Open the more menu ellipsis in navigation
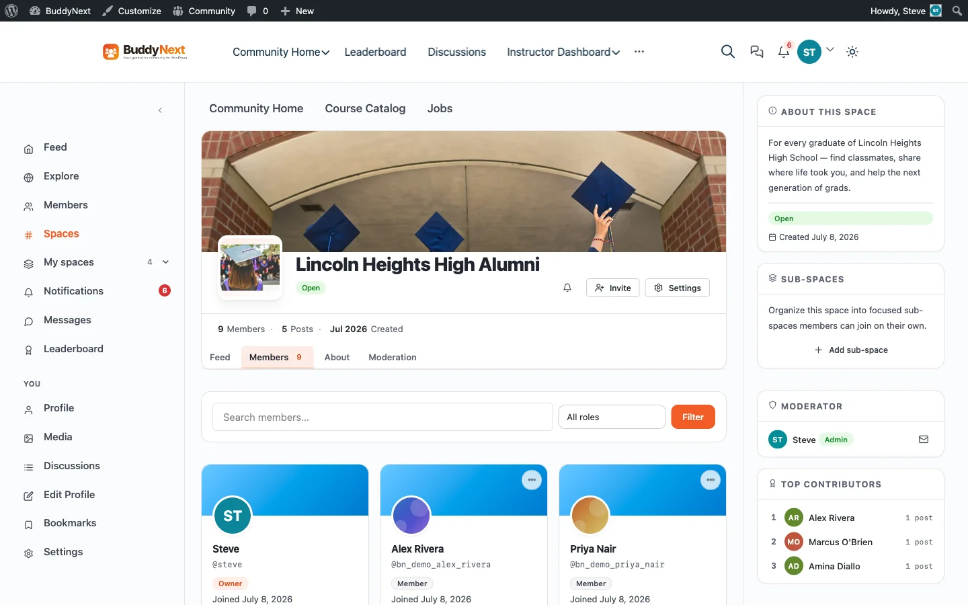This screenshot has height=605, width=968. click(639, 52)
